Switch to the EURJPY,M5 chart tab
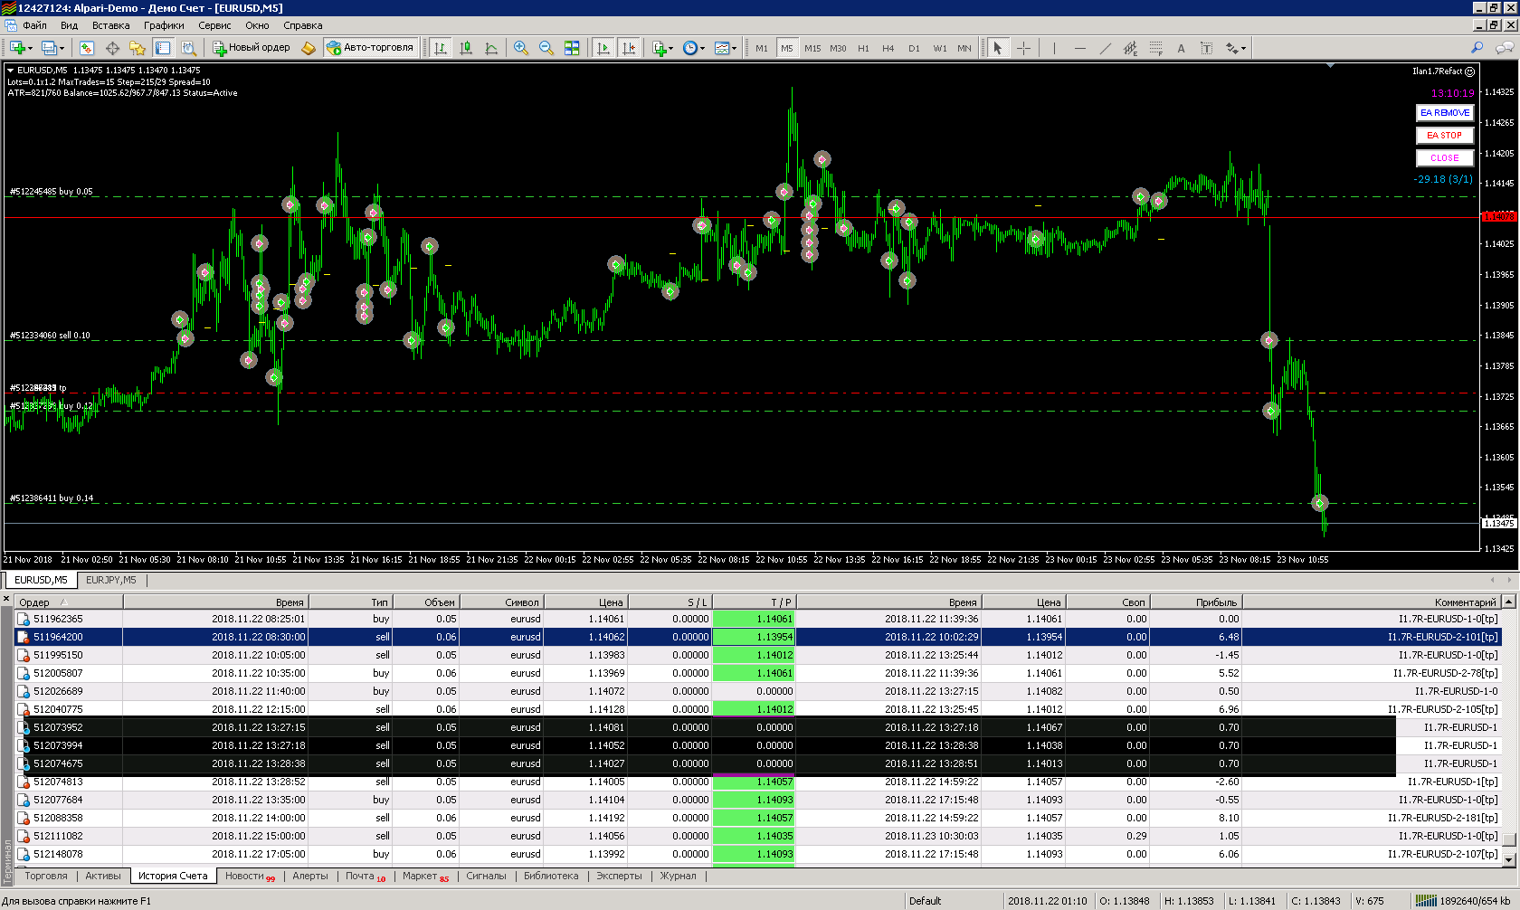This screenshot has width=1520, height=910. (x=111, y=580)
